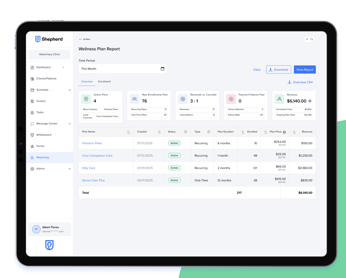Viewport: 346px width, 278px height.
Task: Open the Senior Care Plus plan
Action: pyautogui.click(x=93, y=180)
